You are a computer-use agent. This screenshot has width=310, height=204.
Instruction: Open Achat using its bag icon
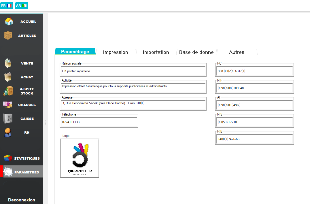pyautogui.click(x=8, y=77)
